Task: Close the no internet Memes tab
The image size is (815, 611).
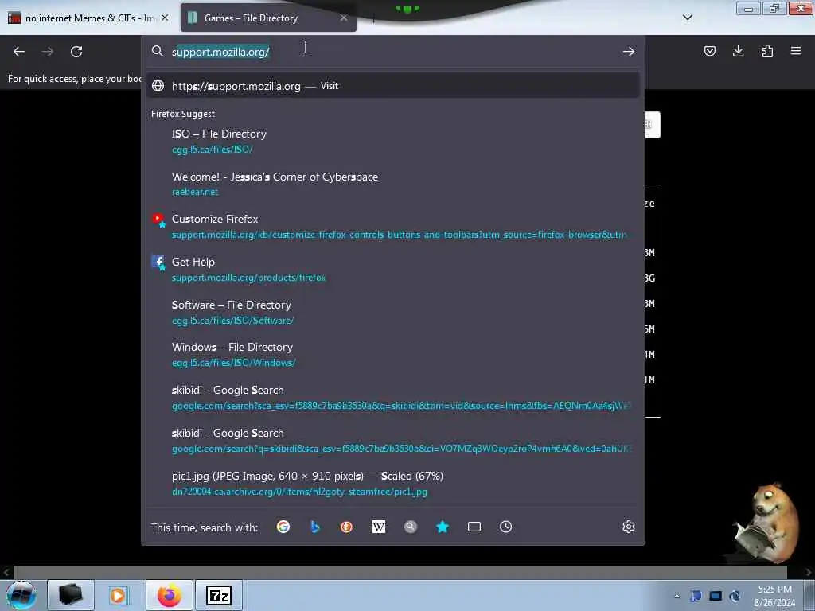Action: point(165,18)
